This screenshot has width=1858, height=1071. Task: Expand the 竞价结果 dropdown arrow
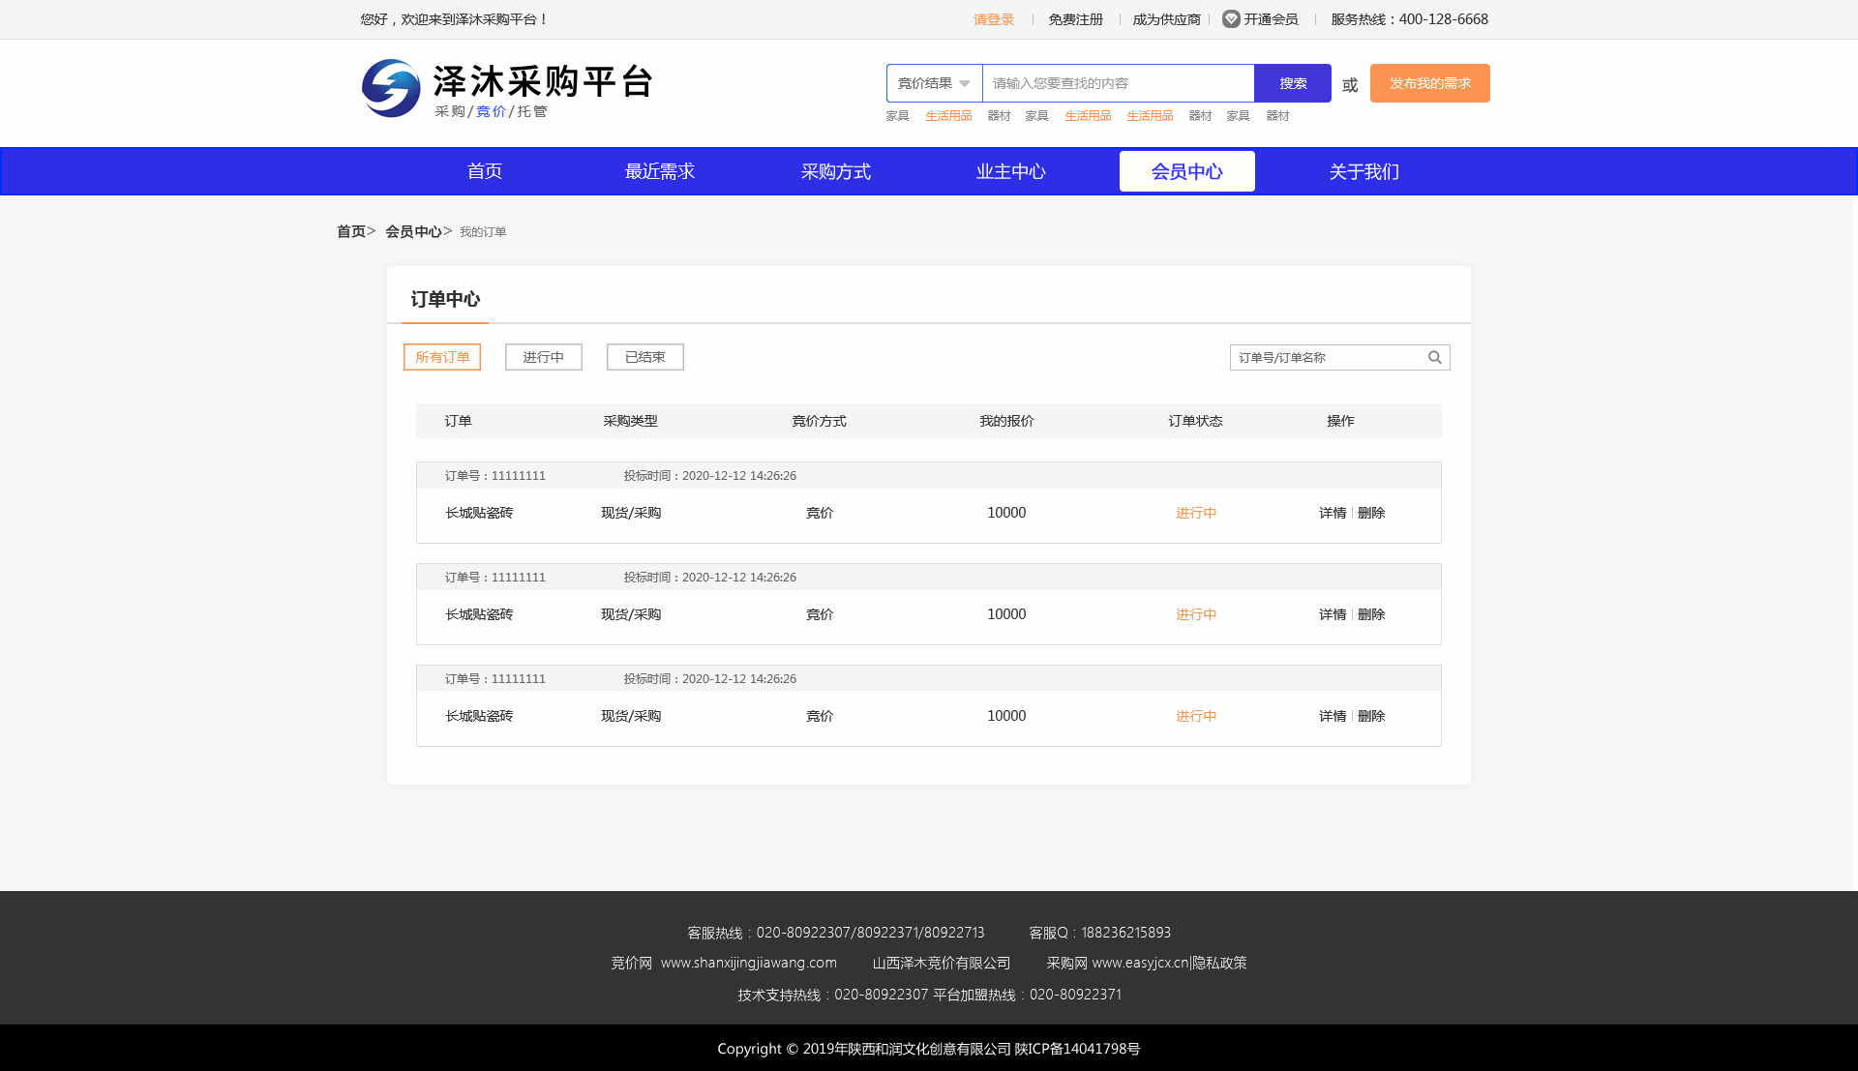click(x=965, y=84)
